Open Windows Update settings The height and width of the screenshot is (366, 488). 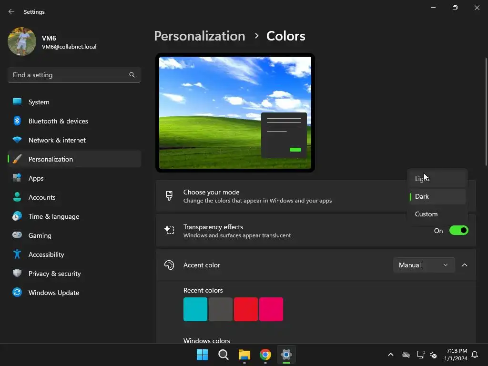pyautogui.click(x=74, y=293)
